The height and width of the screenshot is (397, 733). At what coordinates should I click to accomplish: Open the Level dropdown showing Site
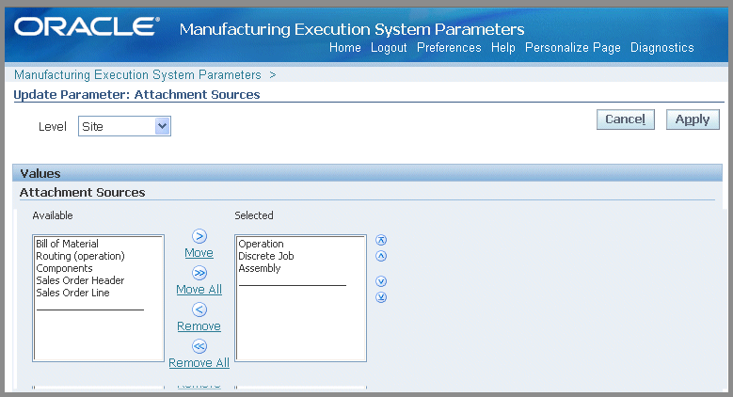[124, 126]
